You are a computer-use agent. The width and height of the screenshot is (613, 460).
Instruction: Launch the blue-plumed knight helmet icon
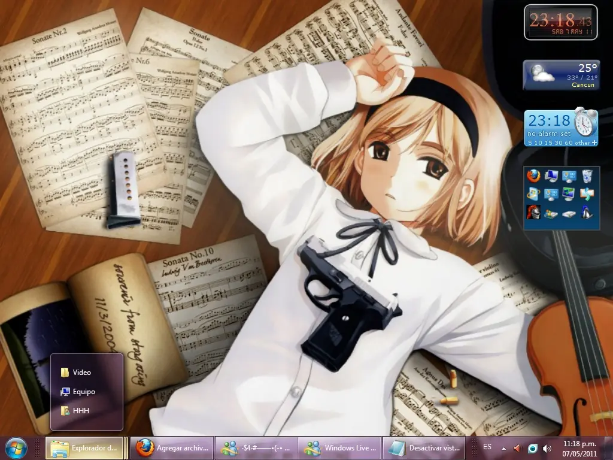pos(587,212)
